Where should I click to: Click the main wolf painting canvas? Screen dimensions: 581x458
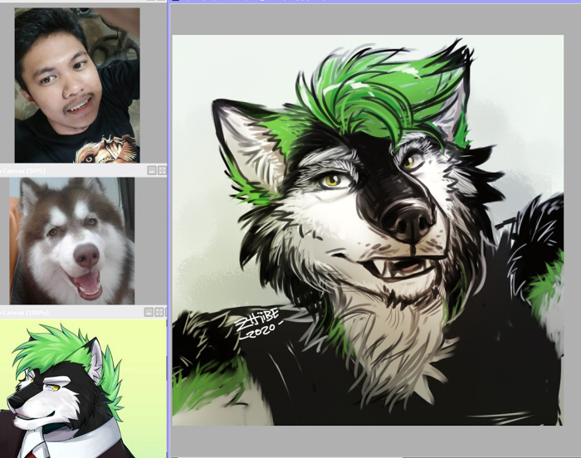(x=368, y=230)
